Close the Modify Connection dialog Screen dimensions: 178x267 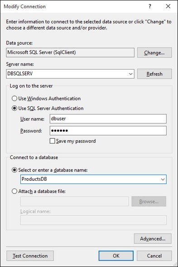pyautogui.click(x=168, y=6)
